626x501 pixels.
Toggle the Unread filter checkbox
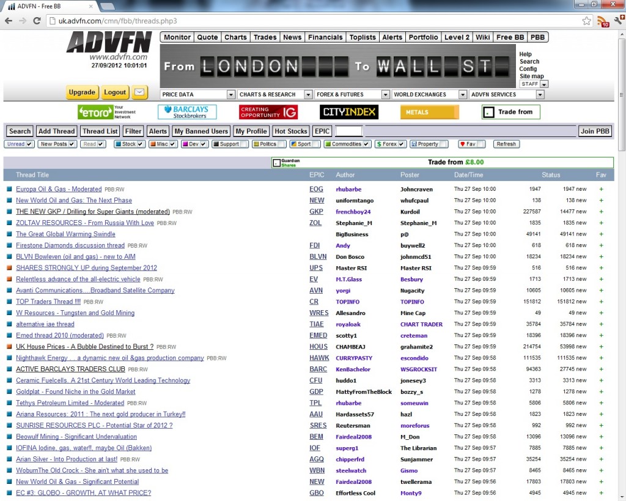[29, 144]
